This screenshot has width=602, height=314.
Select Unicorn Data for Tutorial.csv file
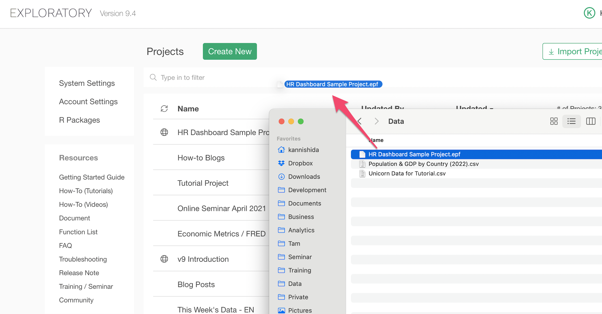click(x=476, y=174)
